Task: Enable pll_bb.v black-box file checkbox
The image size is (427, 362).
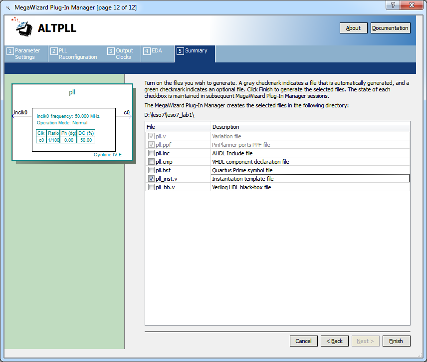Action: tap(151, 187)
